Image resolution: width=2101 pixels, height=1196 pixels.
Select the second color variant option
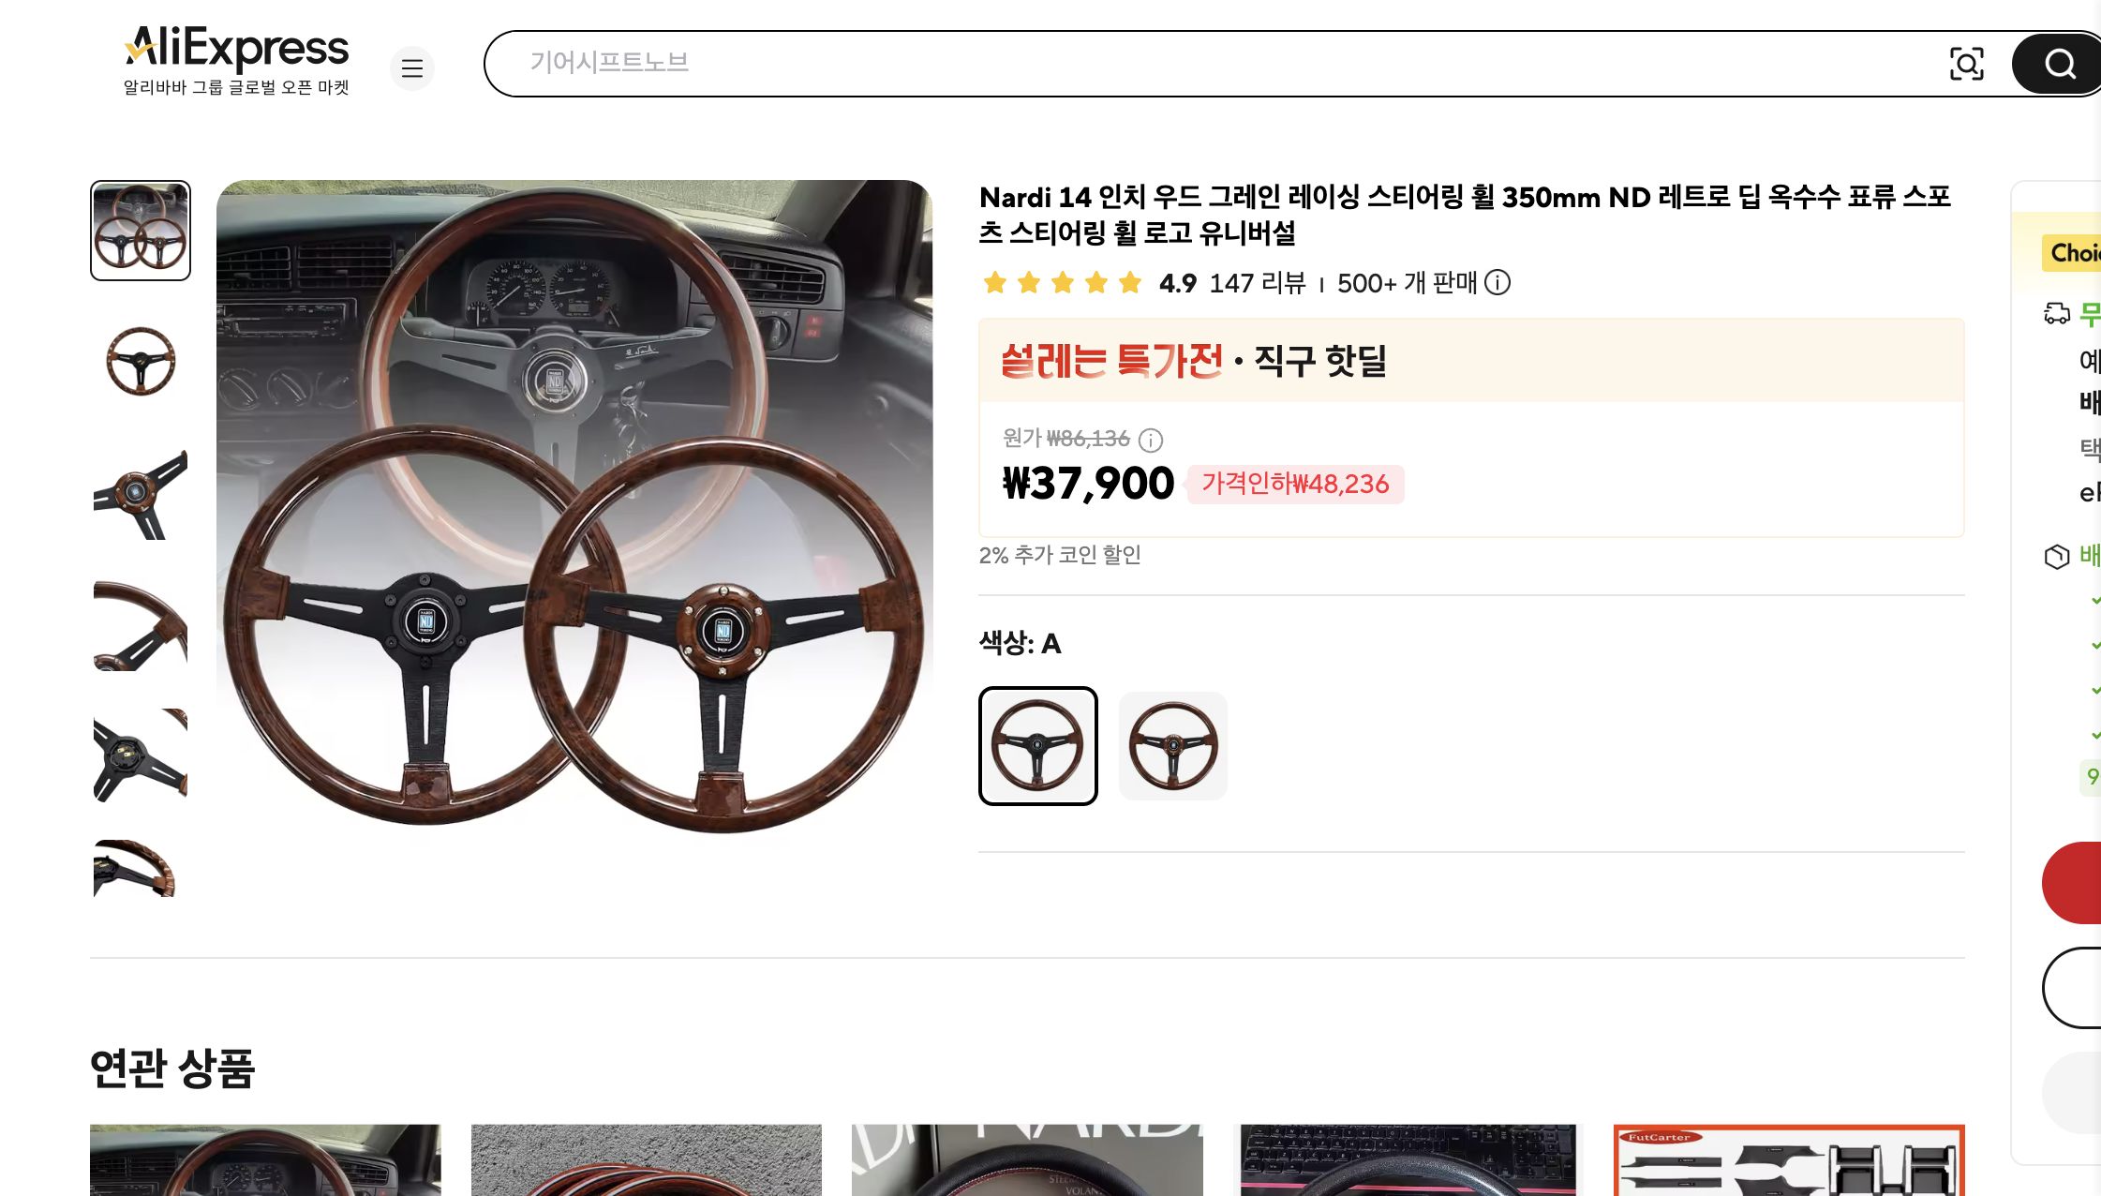[1172, 745]
